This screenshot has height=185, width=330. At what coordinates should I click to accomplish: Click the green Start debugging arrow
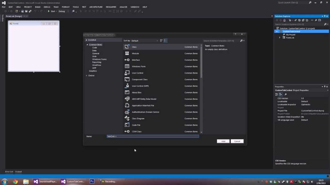(48, 11)
